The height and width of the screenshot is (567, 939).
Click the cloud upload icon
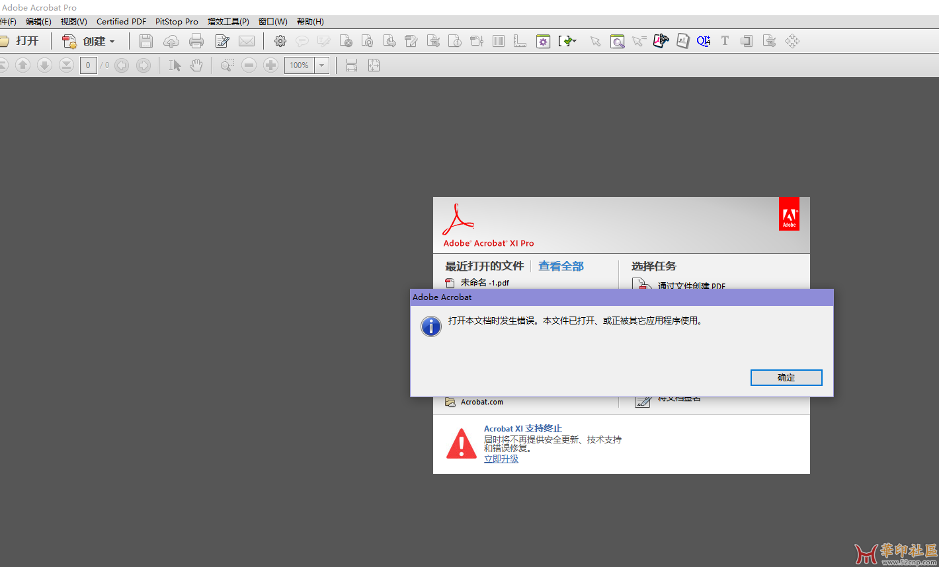[x=171, y=41]
